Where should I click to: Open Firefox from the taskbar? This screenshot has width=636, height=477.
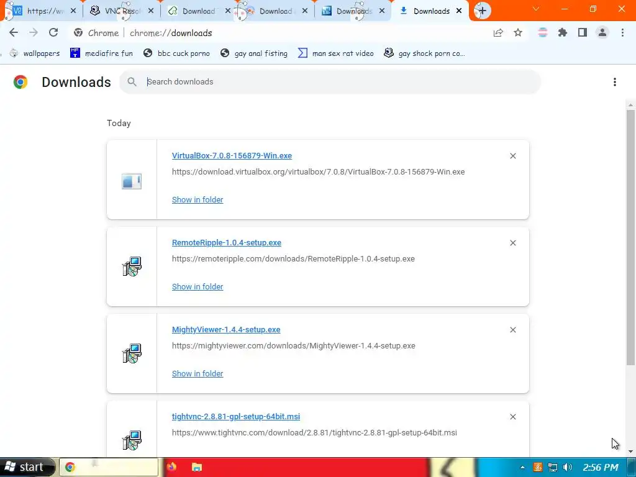(x=172, y=467)
